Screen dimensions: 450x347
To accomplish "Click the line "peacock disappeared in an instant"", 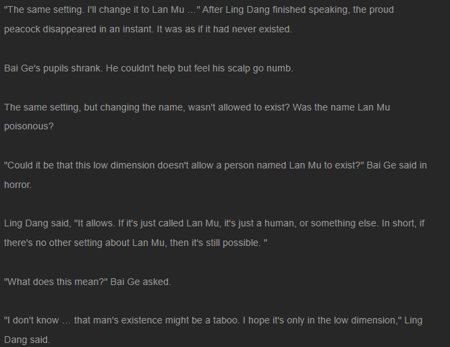I will pyautogui.click(x=148, y=29).
